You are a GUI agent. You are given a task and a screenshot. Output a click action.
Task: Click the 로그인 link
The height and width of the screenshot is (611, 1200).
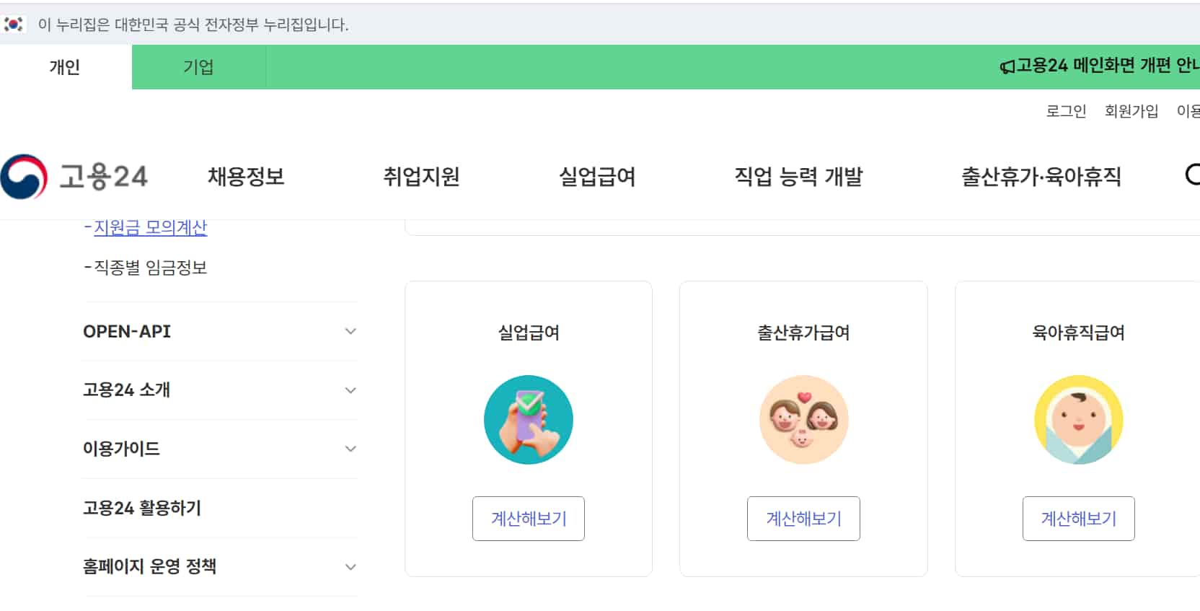1065,111
